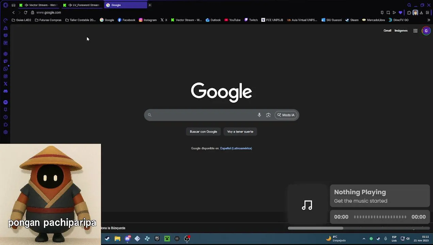Click the Buscar con Google button
Viewport: 433px width, 245px height.
(203, 132)
